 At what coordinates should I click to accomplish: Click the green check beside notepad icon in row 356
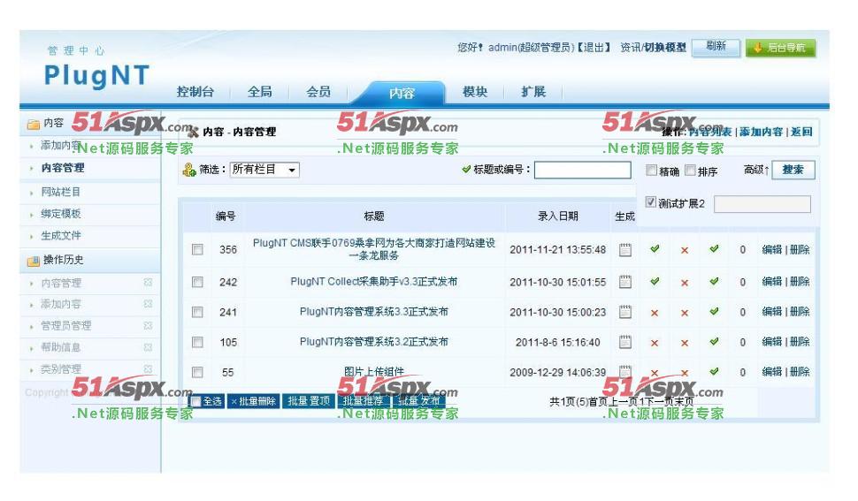(655, 249)
